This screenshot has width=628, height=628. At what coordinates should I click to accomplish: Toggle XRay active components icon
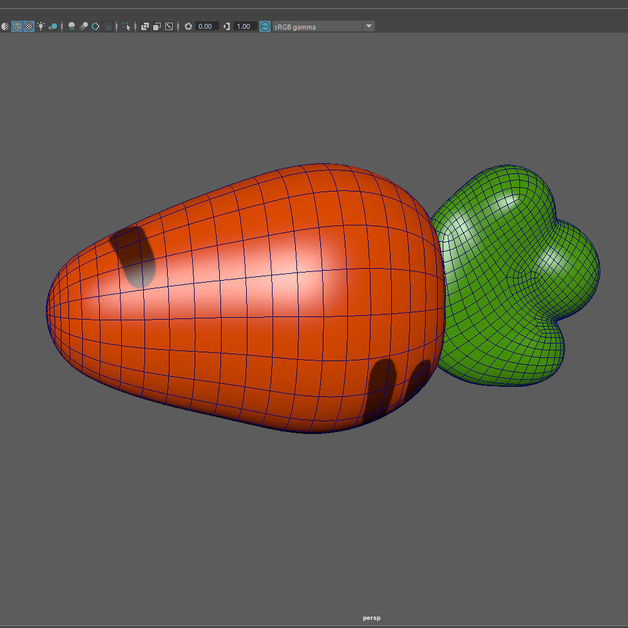157,26
